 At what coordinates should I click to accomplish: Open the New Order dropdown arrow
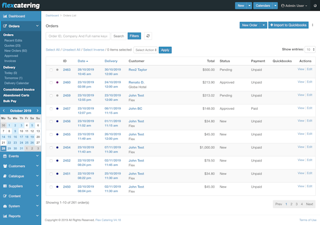pos(263,25)
